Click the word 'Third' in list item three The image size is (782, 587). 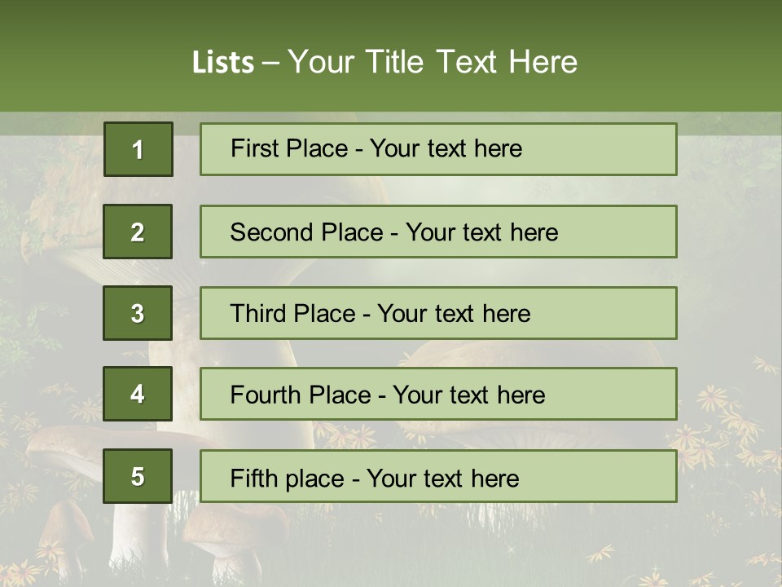click(x=258, y=314)
